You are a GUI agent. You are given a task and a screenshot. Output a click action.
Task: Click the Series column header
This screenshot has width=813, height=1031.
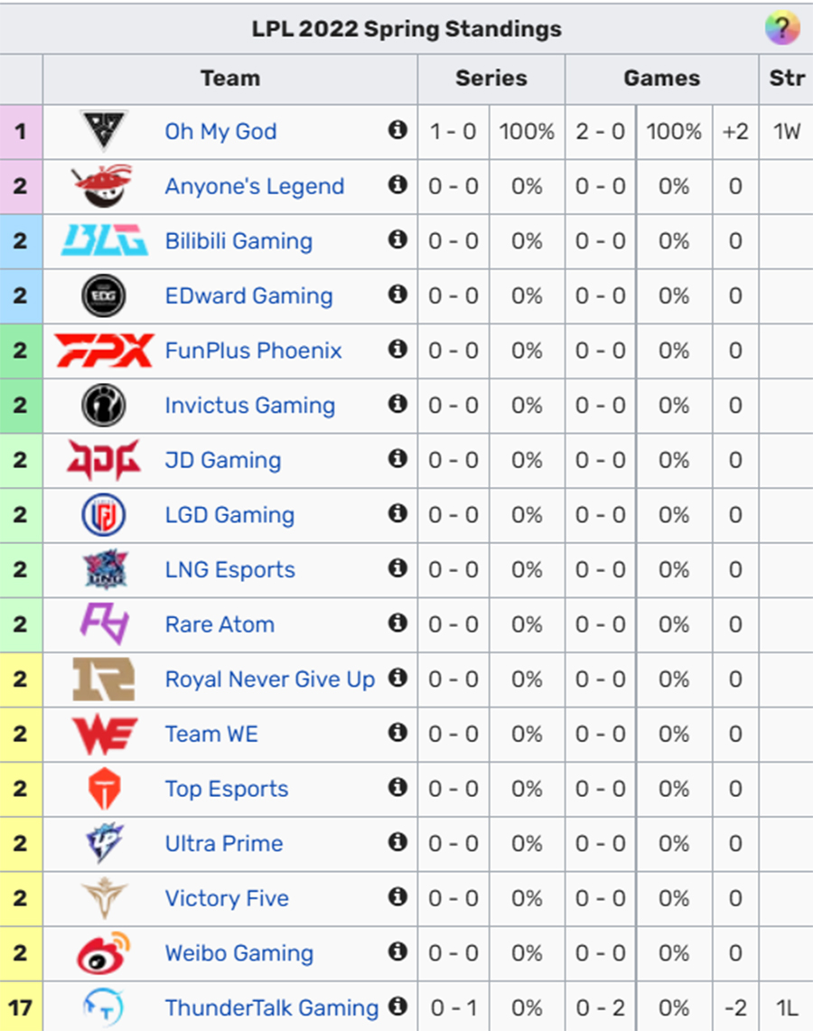coord(491,79)
